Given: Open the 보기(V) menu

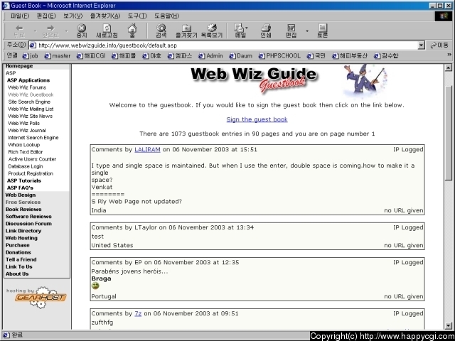Looking at the screenshot, I should tap(73, 16).
